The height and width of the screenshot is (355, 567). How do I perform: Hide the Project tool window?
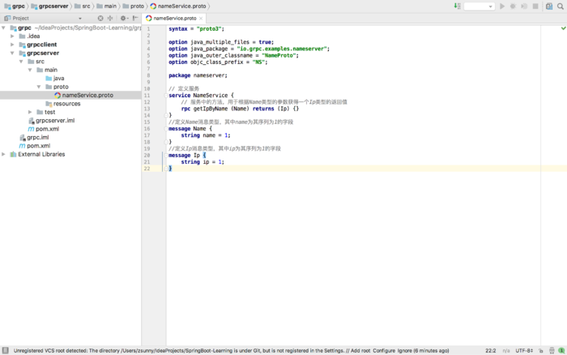tap(135, 18)
